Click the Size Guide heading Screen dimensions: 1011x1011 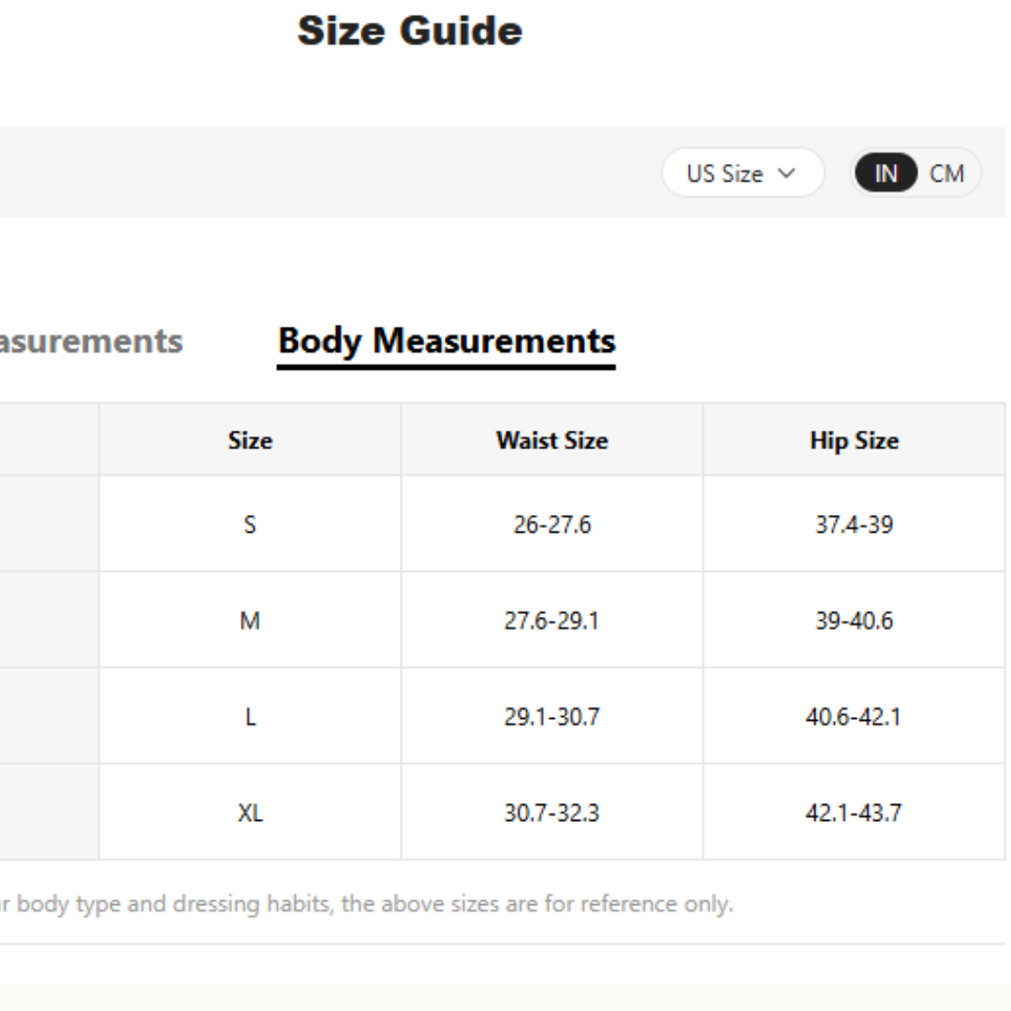[410, 31]
